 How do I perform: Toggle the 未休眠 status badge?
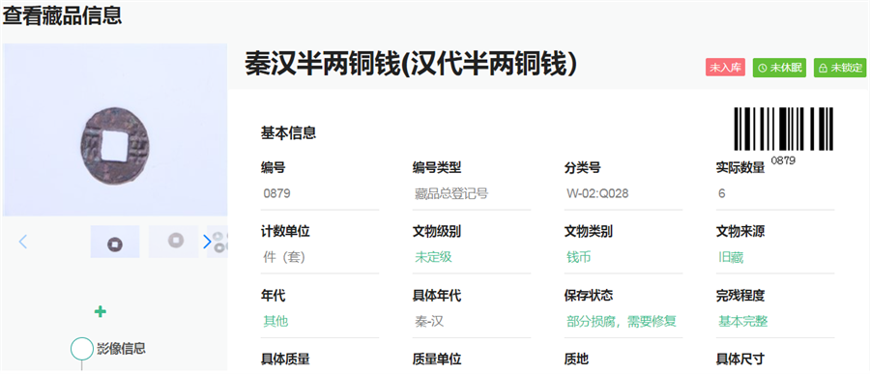point(779,68)
